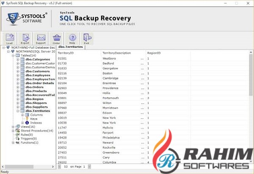This screenshot has width=254, height=174.
Task: Click ellipsis button in Westboro row
Action: [142, 59]
